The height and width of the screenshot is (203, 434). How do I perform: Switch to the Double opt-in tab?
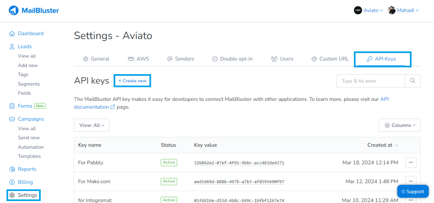coord(232,59)
